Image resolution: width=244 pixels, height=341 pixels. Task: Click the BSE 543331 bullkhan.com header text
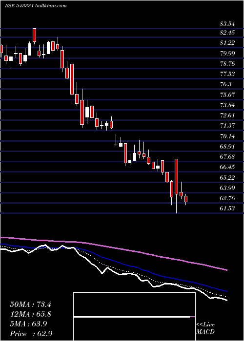click(36, 6)
